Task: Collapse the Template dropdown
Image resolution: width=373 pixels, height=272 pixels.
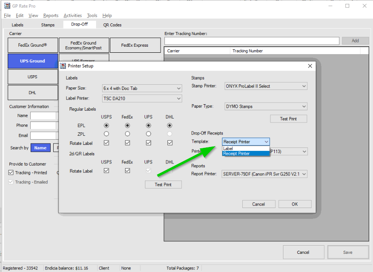Action: coord(267,142)
